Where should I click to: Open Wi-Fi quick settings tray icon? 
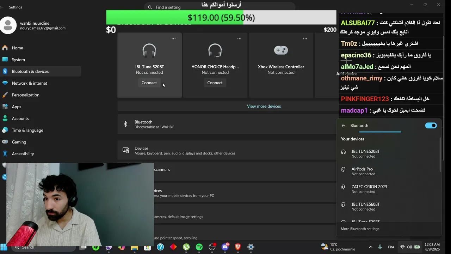(x=402, y=247)
